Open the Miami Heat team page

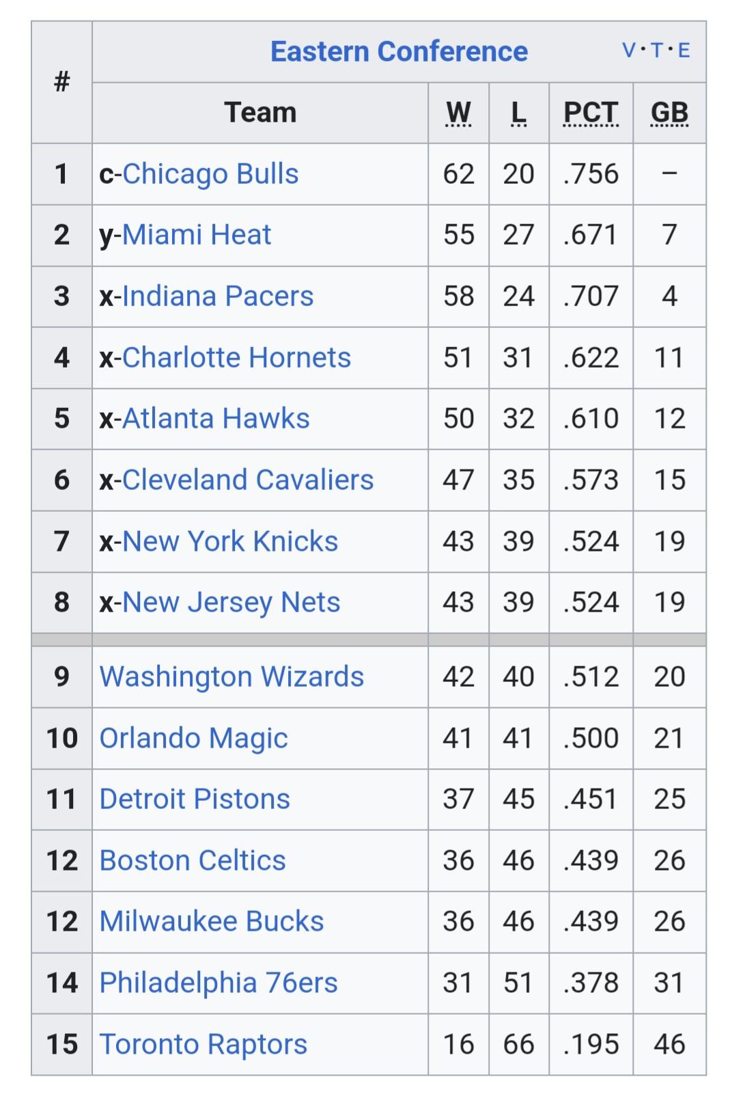click(x=197, y=234)
